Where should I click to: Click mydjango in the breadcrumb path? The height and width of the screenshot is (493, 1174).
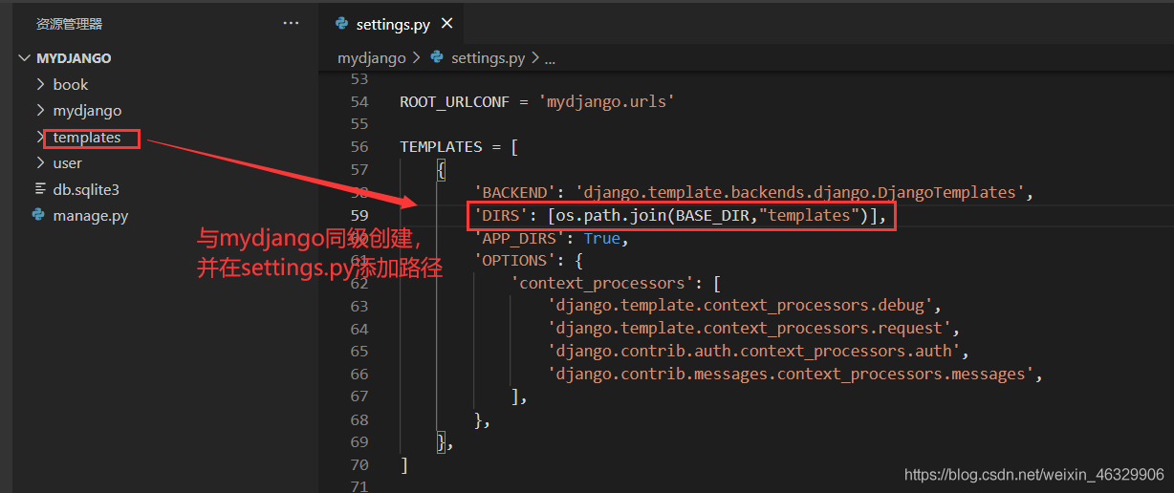[x=372, y=57]
